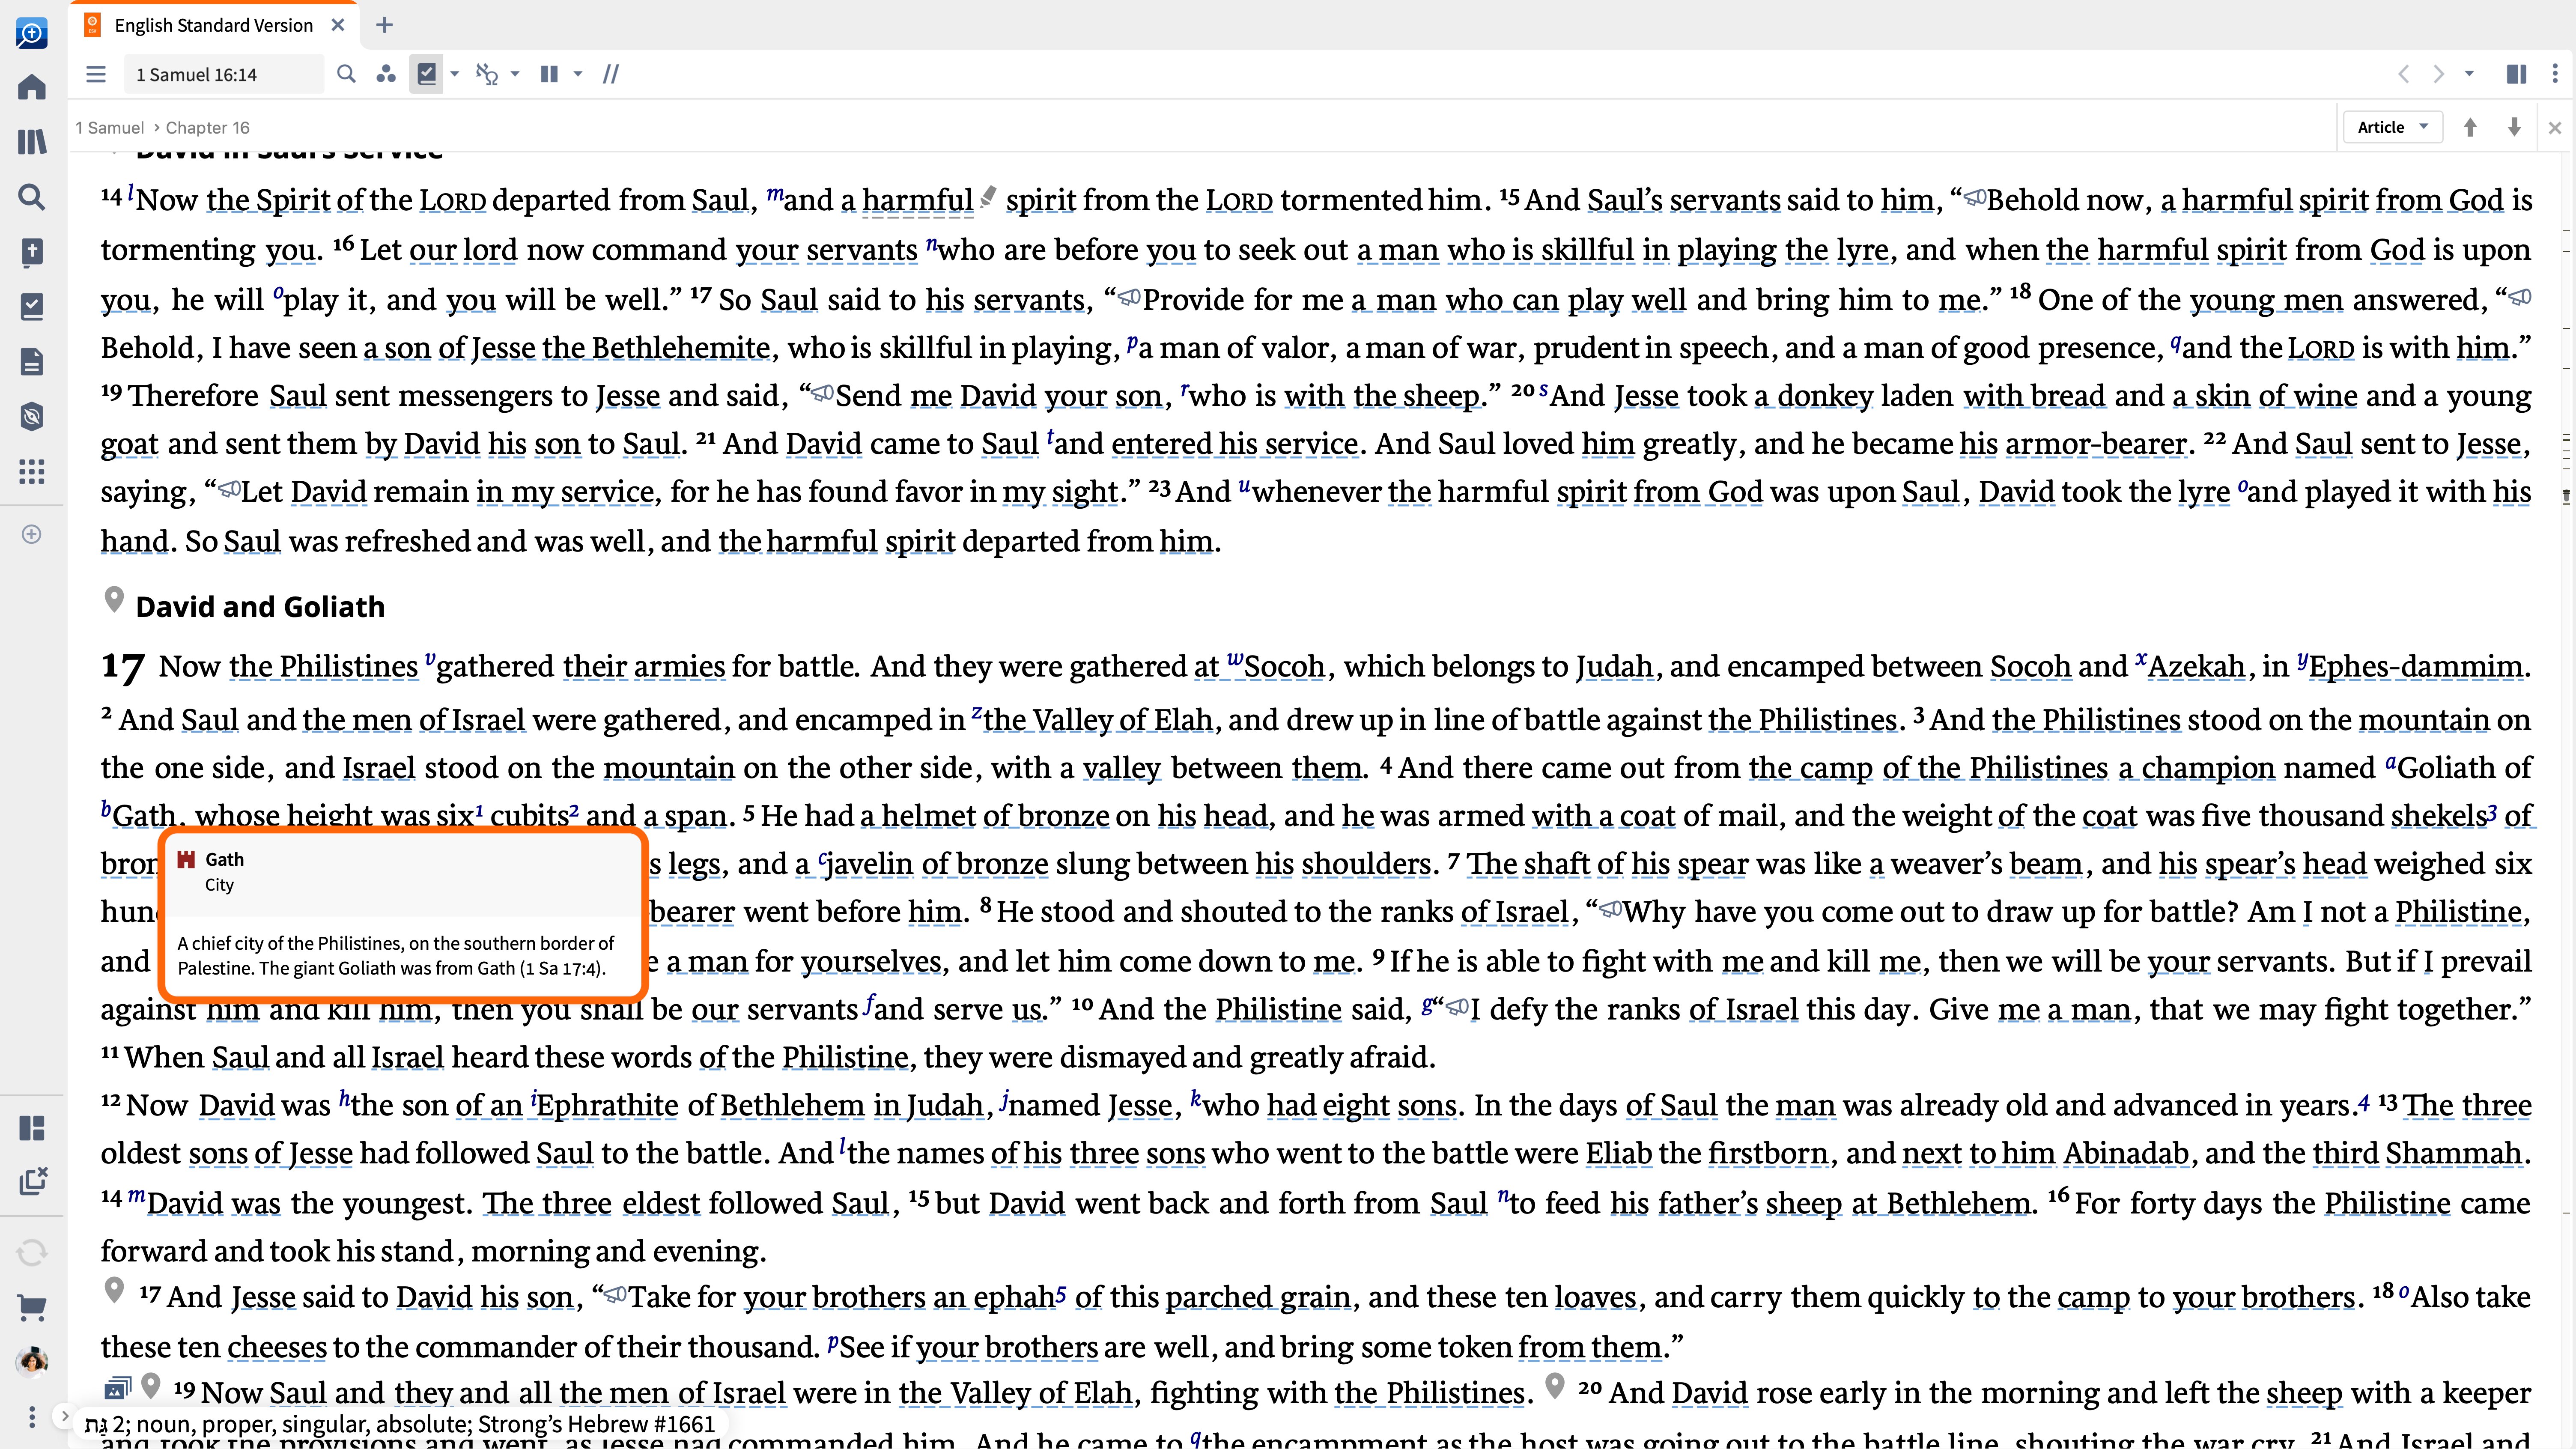This screenshot has width=2576, height=1449.
Task: Click the 'David and Goliath' heading
Action: pos(260,607)
